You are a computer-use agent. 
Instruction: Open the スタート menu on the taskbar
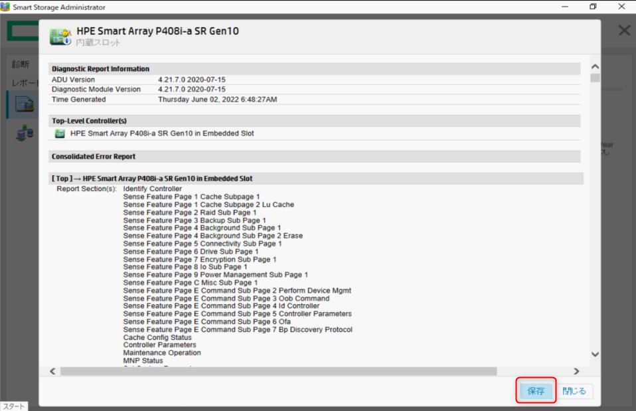click(x=12, y=406)
